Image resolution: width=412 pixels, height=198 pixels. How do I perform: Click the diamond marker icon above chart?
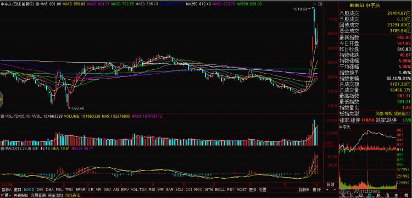click(x=314, y=4)
